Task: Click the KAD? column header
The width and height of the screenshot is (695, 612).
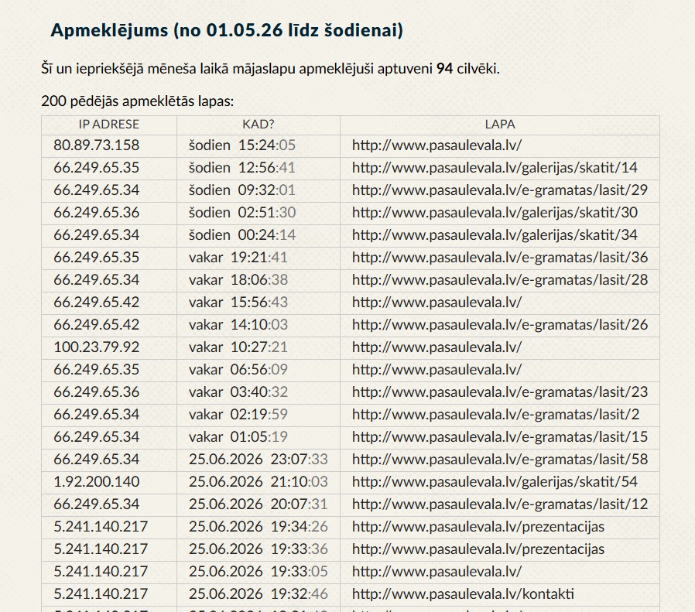Action: tap(258, 125)
